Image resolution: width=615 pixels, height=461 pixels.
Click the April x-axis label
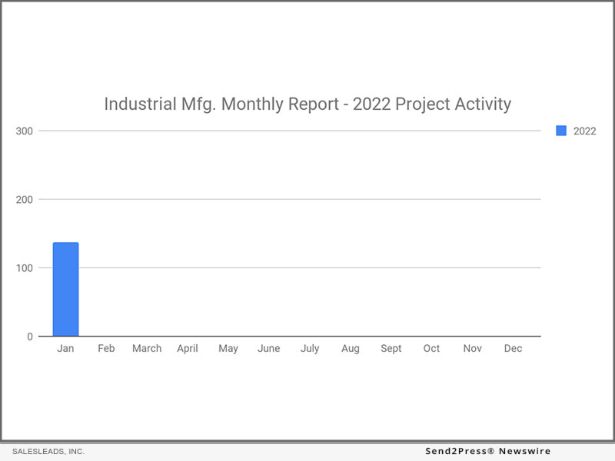[188, 349]
